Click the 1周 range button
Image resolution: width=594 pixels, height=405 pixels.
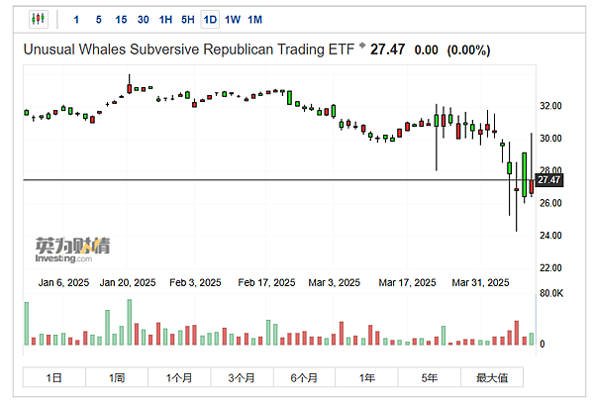pyautogui.click(x=117, y=377)
